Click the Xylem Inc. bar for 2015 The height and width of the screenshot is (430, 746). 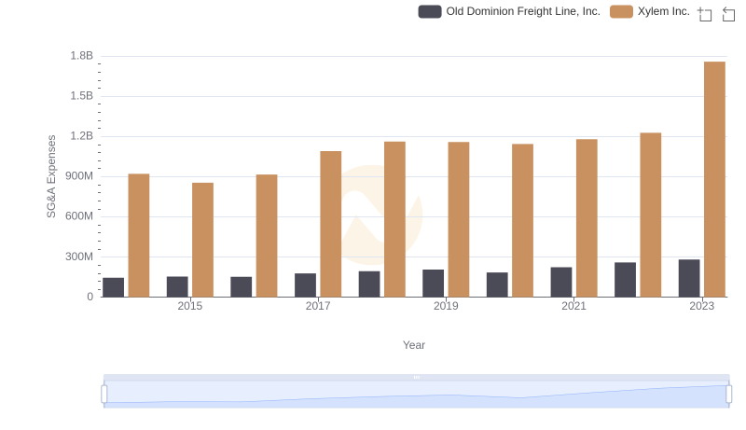(x=202, y=240)
